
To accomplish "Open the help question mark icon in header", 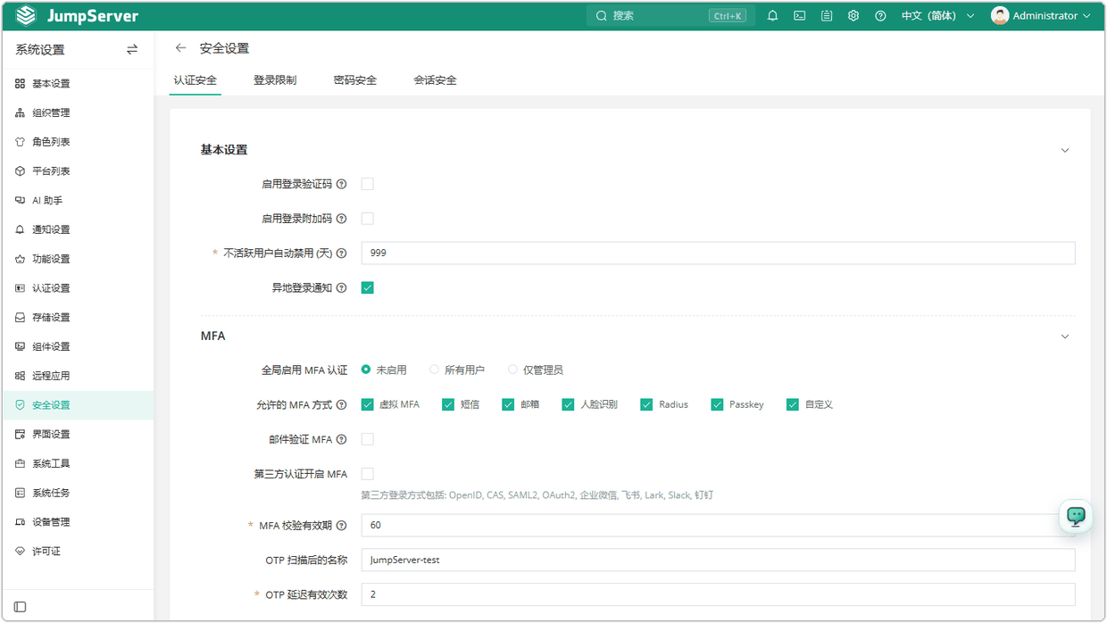I will click(x=880, y=16).
